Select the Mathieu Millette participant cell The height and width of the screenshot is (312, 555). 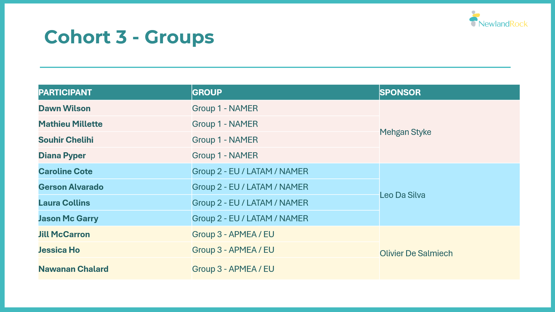pyautogui.click(x=115, y=124)
